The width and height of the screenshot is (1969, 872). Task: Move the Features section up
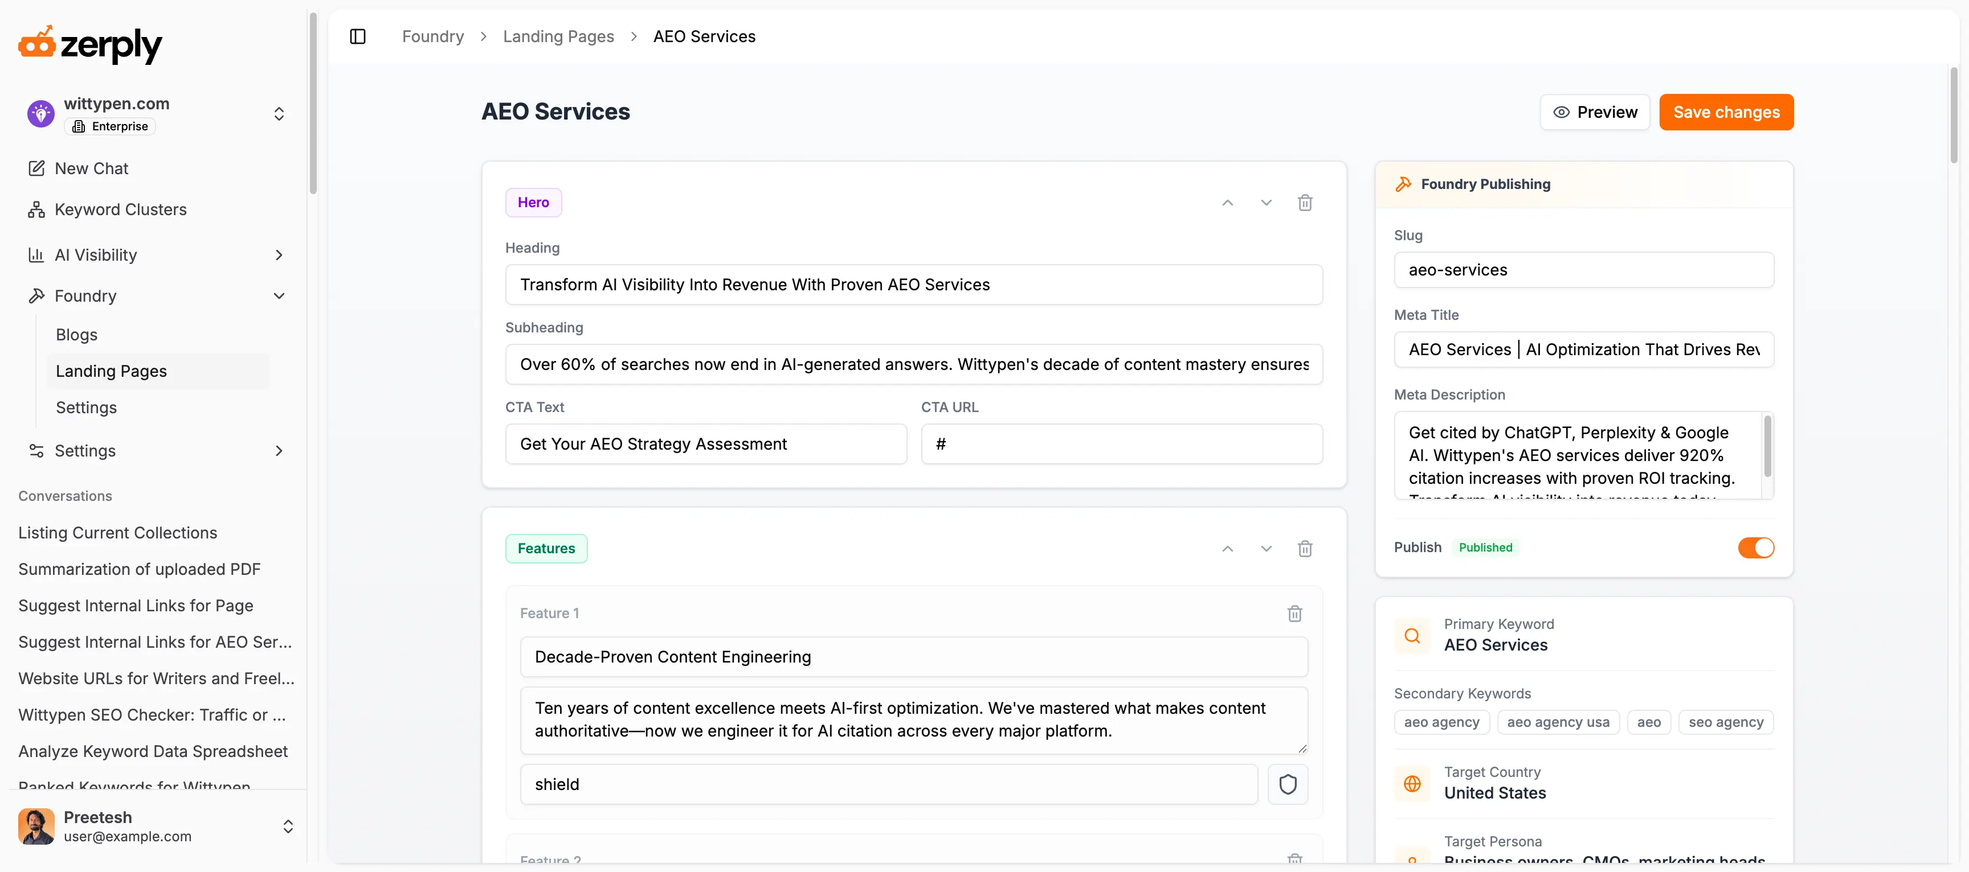point(1227,548)
